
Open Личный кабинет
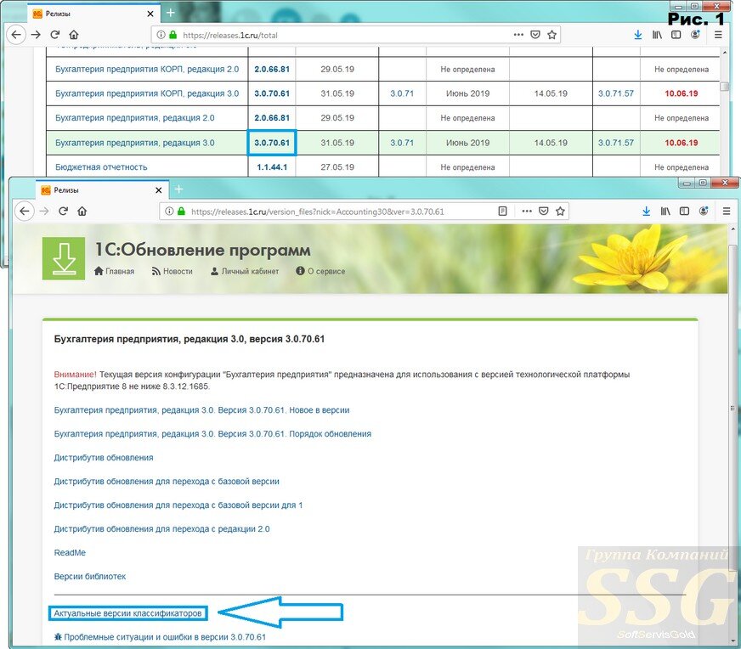[245, 271]
